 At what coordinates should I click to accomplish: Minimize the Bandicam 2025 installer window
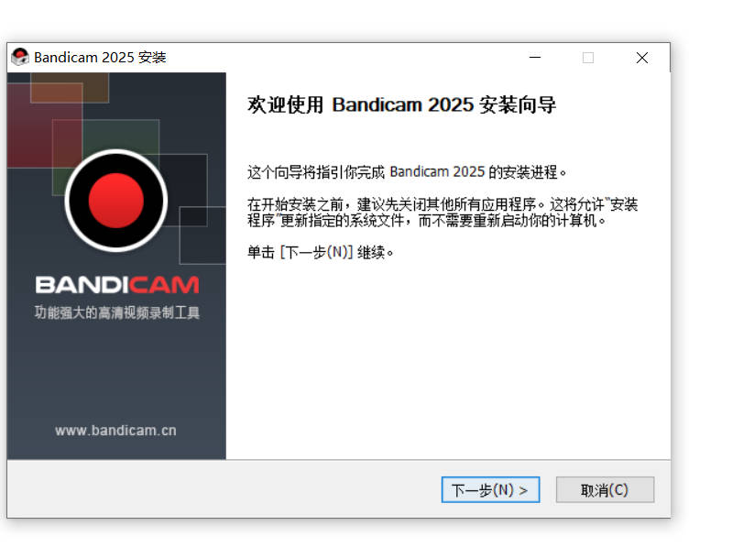coord(535,57)
